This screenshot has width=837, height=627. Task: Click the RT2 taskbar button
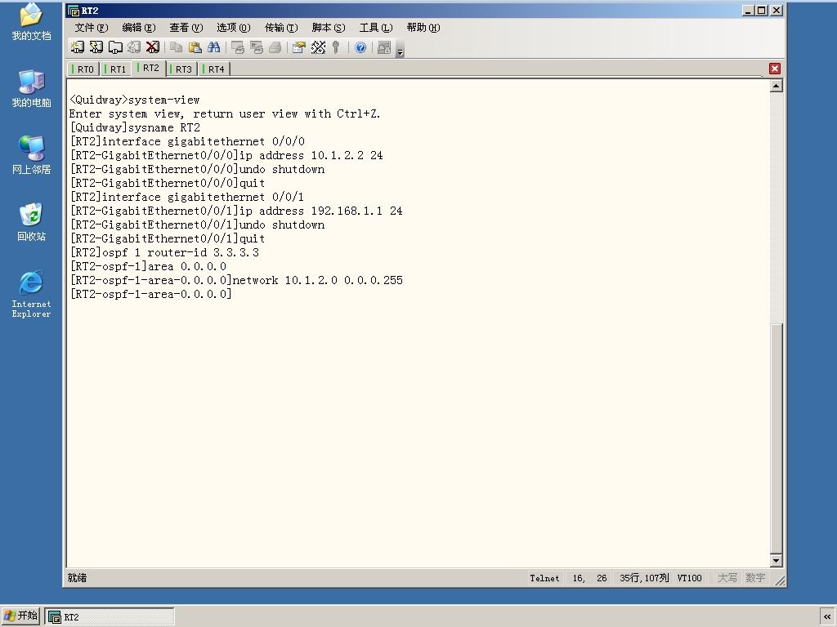coord(110,616)
